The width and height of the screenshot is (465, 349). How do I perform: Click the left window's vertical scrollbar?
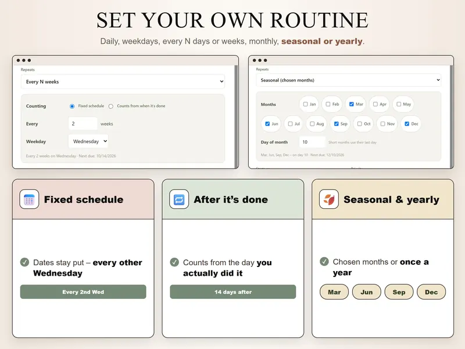coord(237,117)
